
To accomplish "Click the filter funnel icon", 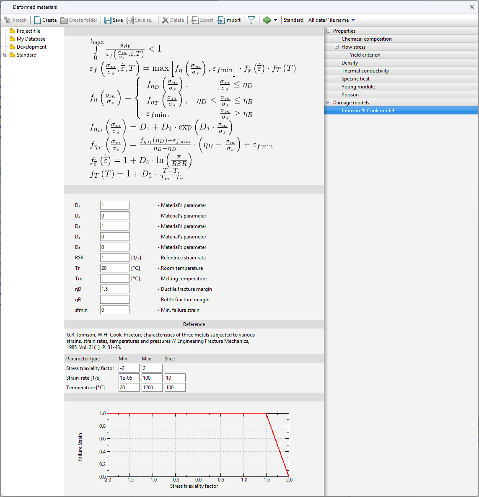I will [251, 20].
